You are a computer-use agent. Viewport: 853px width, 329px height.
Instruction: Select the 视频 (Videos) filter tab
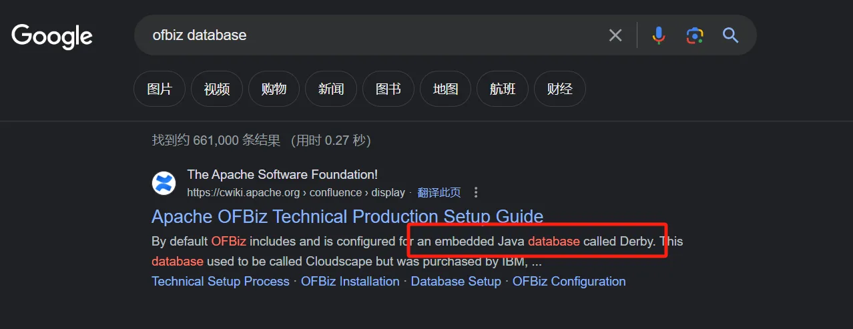(x=217, y=89)
